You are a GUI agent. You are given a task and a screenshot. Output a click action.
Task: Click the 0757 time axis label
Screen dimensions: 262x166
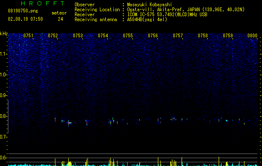click(x=178, y=36)
